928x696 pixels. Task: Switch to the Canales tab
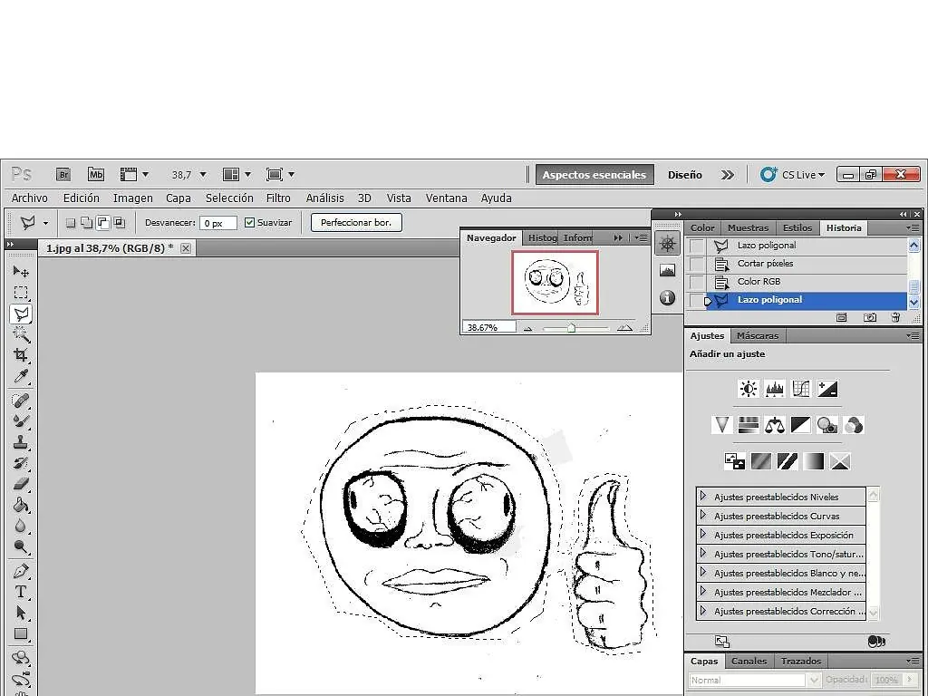tap(749, 661)
